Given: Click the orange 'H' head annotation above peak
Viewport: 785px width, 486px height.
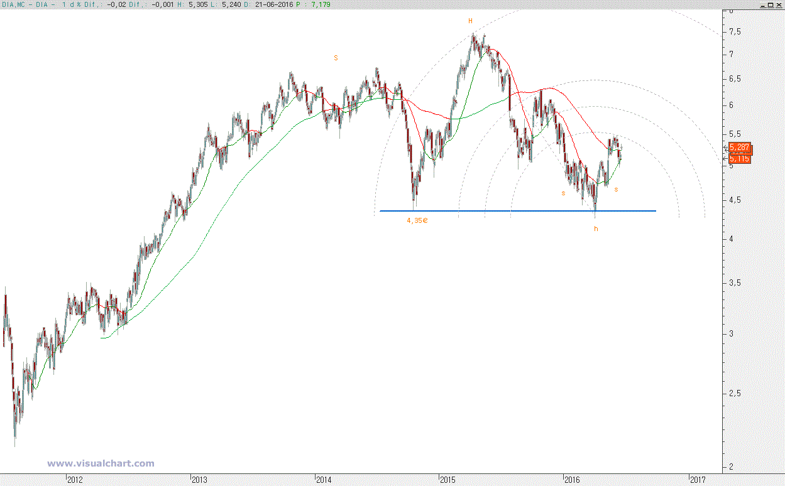Looking at the screenshot, I should [470, 21].
